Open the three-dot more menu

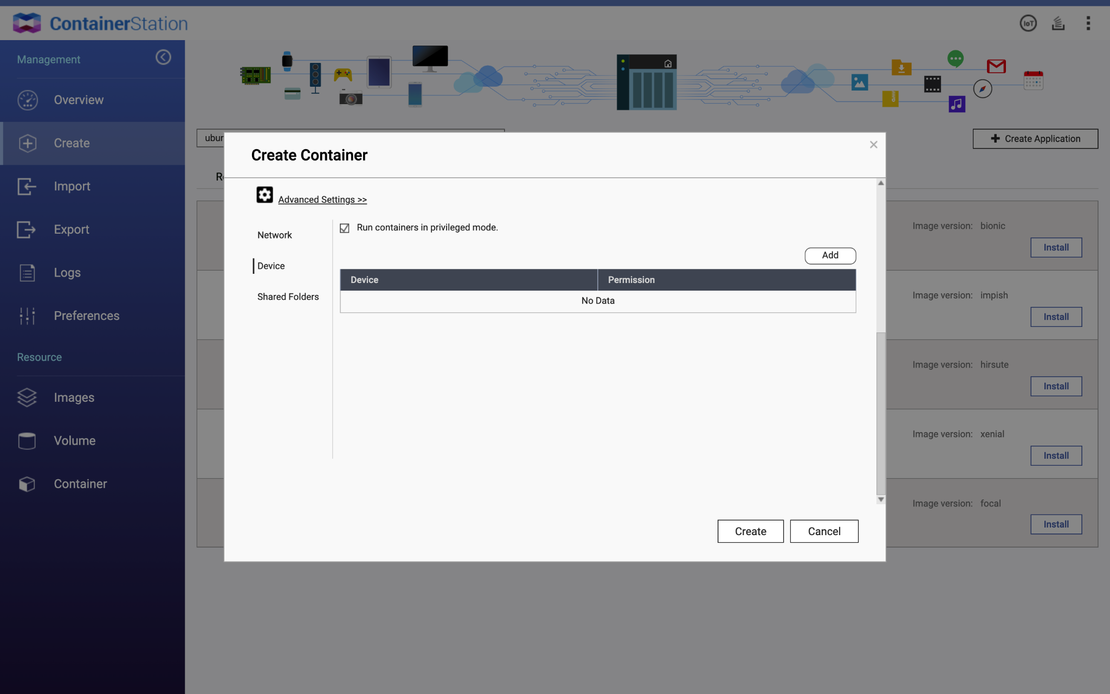(x=1088, y=23)
